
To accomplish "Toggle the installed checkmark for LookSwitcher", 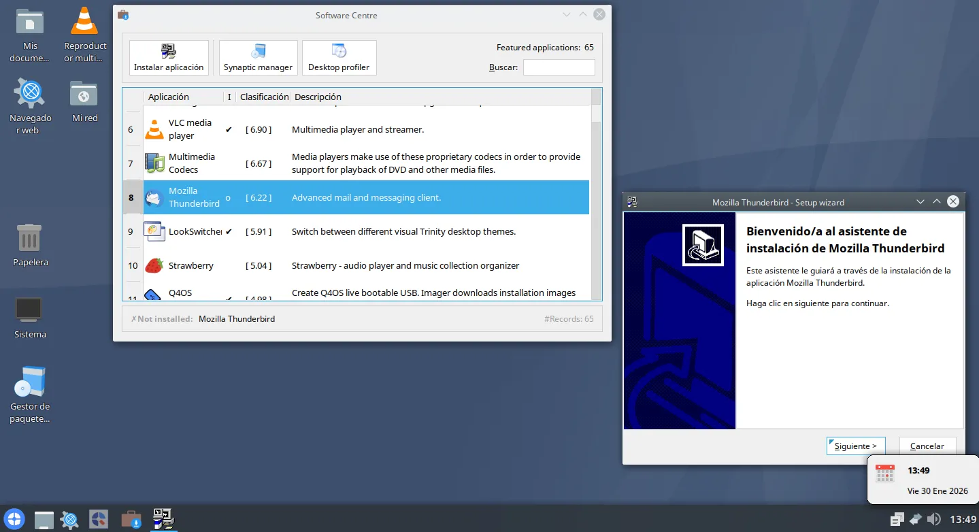I will [x=229, y=231].
